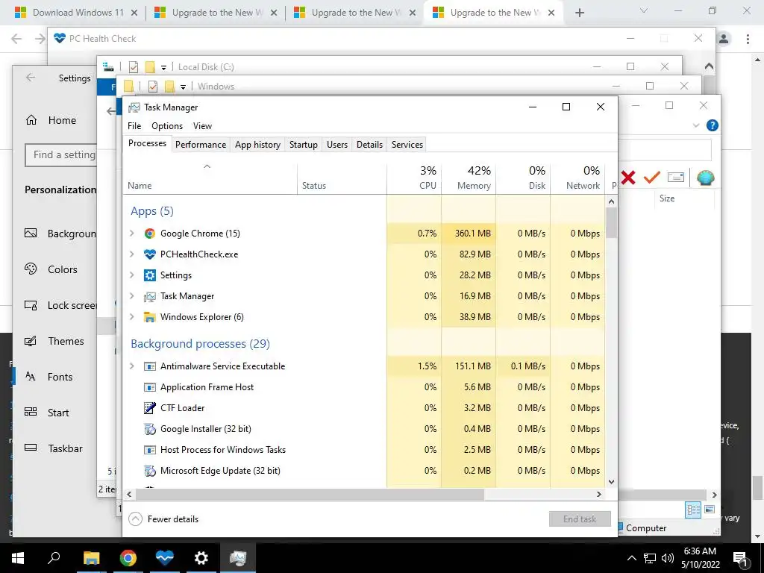Collapse view with Fewer details arrow
Image resolution: width=764 pixels, height=573 pixels.
click(135, 519)
